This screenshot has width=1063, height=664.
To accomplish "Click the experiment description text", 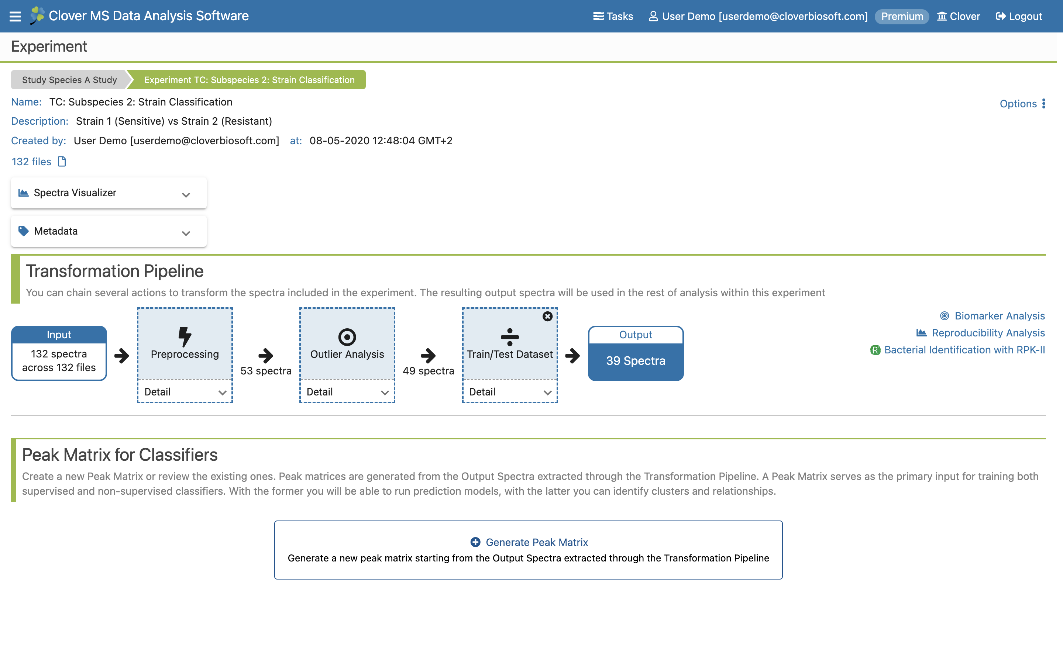I will point(174,121).
